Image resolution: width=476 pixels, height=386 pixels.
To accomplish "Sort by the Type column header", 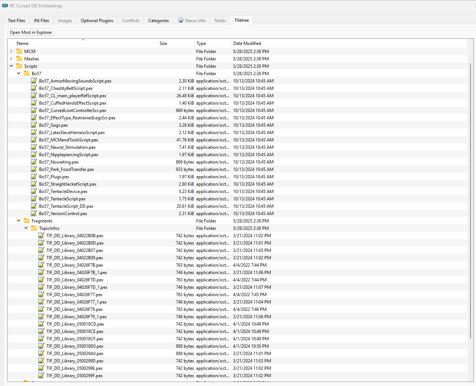I will coord(213,43).
